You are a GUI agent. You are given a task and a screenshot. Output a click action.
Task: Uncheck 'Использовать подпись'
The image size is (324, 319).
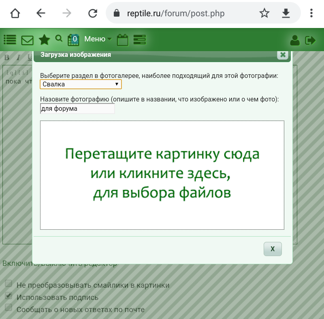point(9,295)
